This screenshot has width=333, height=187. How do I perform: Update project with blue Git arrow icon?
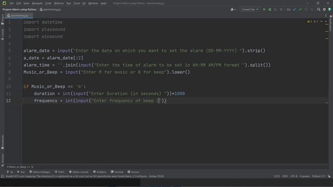click(x=294, y=9)
